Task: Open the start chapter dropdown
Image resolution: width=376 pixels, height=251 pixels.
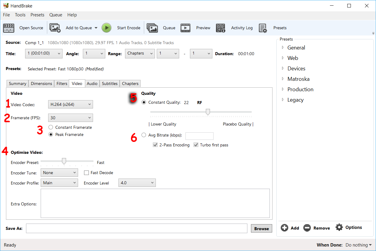Action: [x=168, y=54]
